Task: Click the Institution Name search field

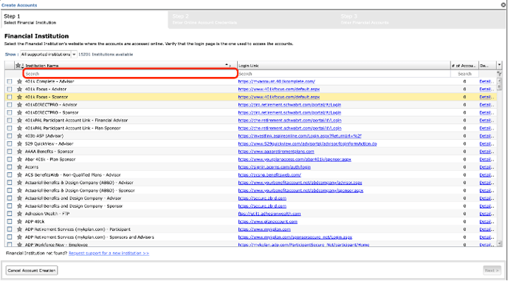Action: (130, 74)
